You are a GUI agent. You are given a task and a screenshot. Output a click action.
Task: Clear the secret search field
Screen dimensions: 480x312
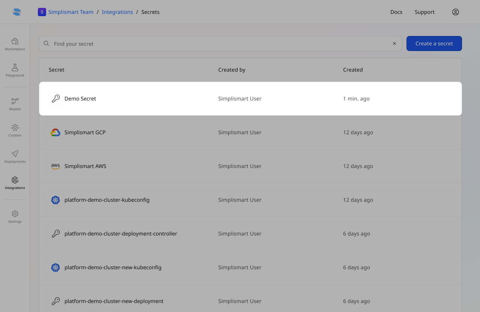pos(394,43)
